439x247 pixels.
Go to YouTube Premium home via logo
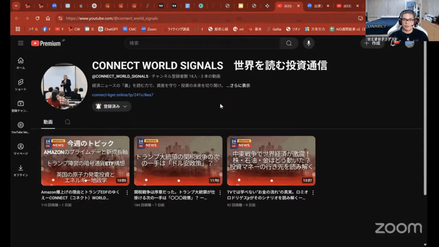(x=46, y=43)
